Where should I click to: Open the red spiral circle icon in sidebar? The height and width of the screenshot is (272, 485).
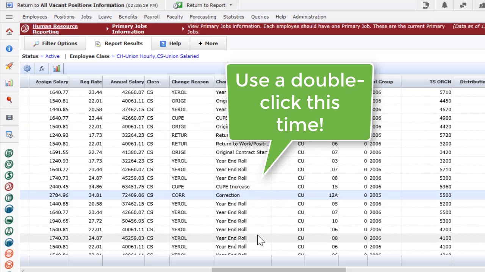pyautogui.click(x=9, y=187)
